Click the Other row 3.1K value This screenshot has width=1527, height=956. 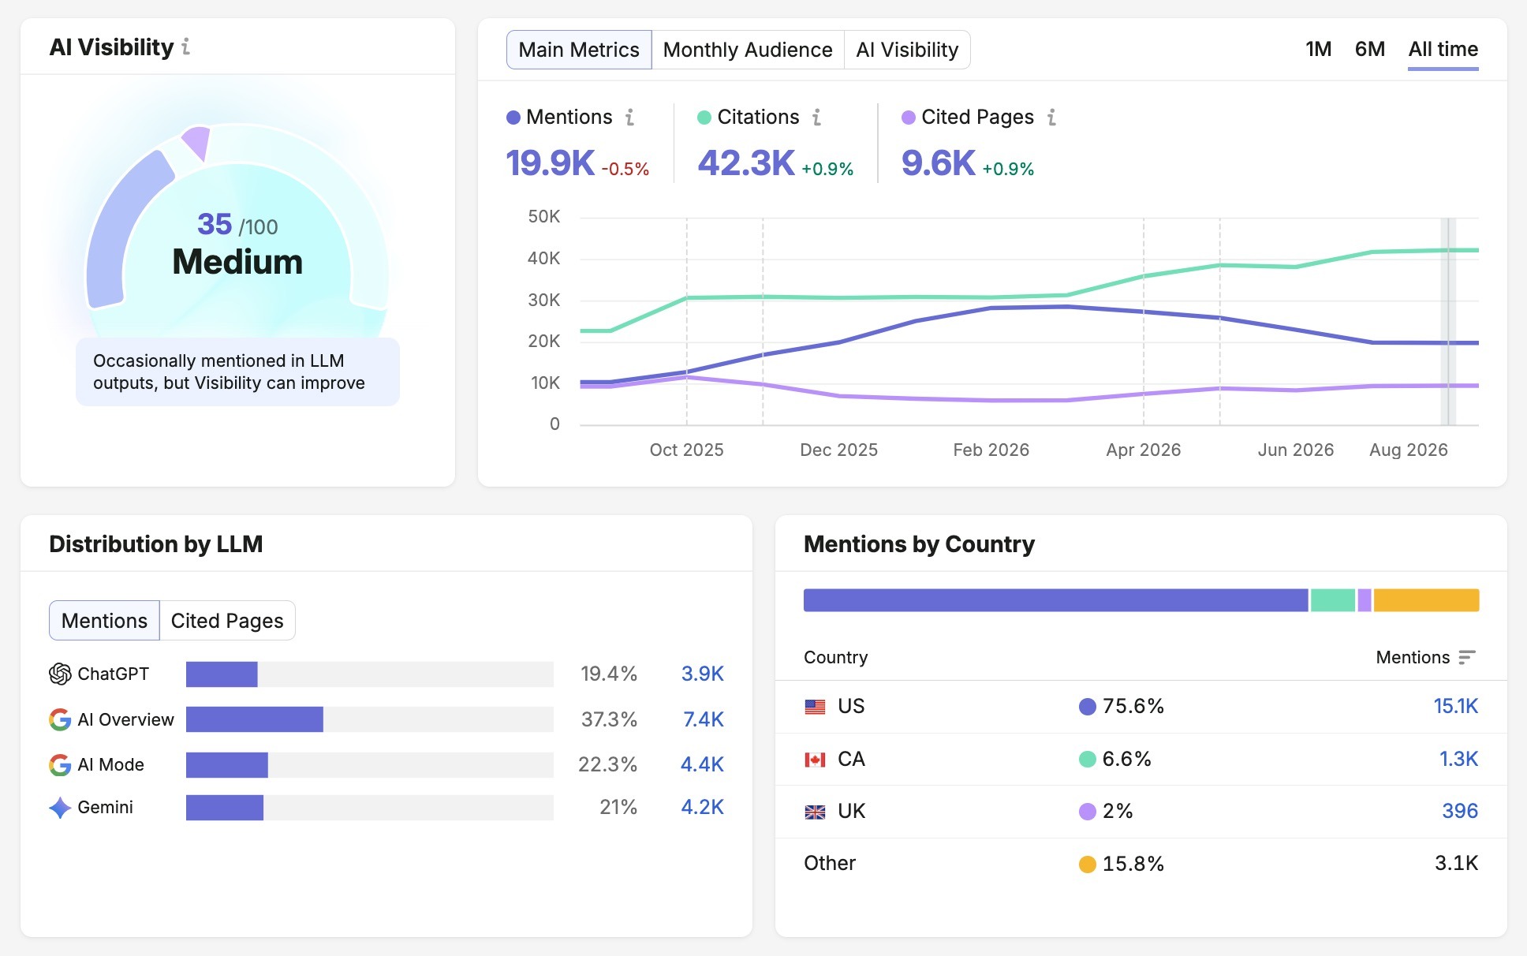click(x=1456, y=863)
